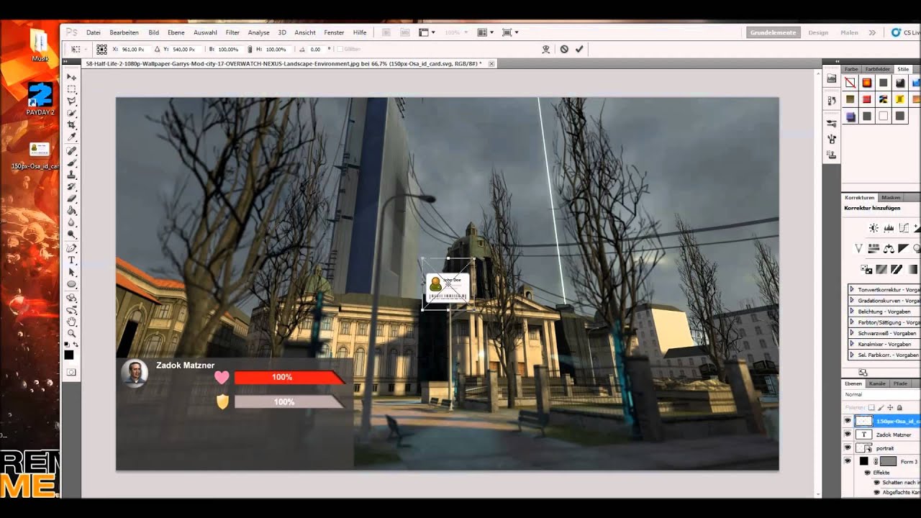Screen dimensions: 921x518
Task: Select the Rectangular Marquee tool
Action: coord(71,89)
